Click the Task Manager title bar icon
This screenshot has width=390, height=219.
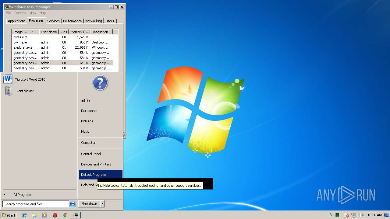[x=7, y=7]
